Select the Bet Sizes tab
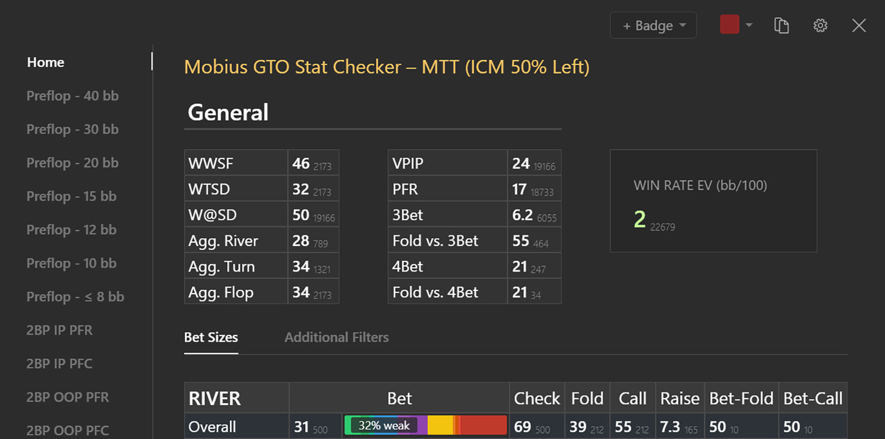The width and height of the screenshot is (885, 439). [211, 337]
